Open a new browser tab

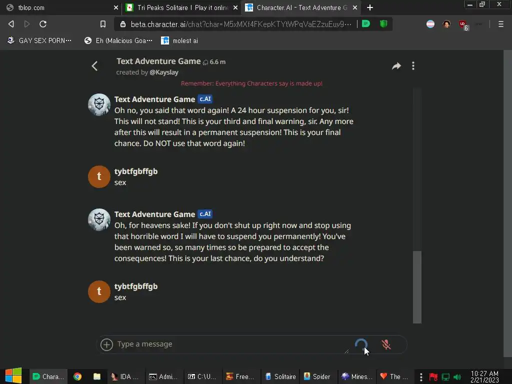[x=369, y=7]
